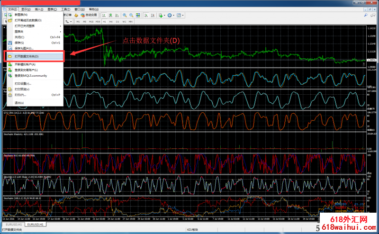Tile chart windows with grid icon
The width and height of the screenshot is (379, 234).
[x=138, y=15]
